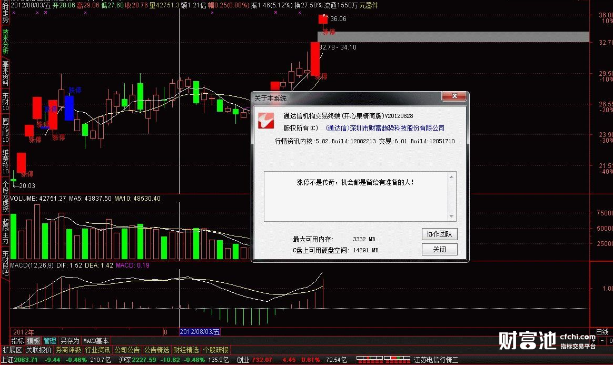Viewport: 613px width, 365px height.
Task: Open the 财经精选 tab
Action: pyautogui.click(x=186, y=350)
